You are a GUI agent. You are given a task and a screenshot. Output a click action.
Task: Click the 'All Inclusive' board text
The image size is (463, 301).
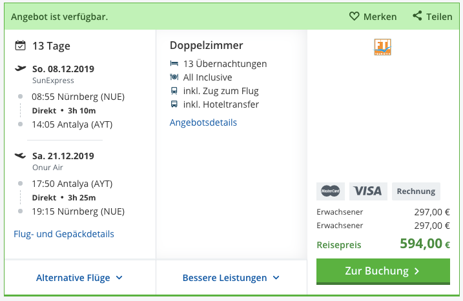[207, 77]
